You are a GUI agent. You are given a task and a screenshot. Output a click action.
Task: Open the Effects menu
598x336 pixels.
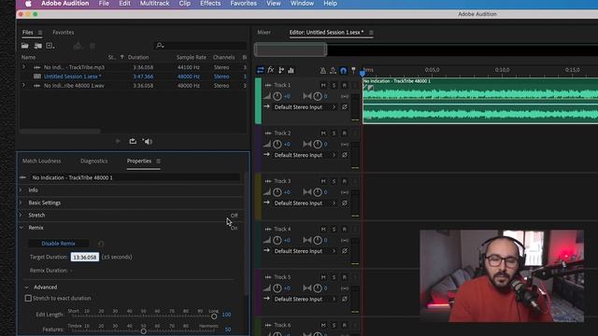coord(210,4)
